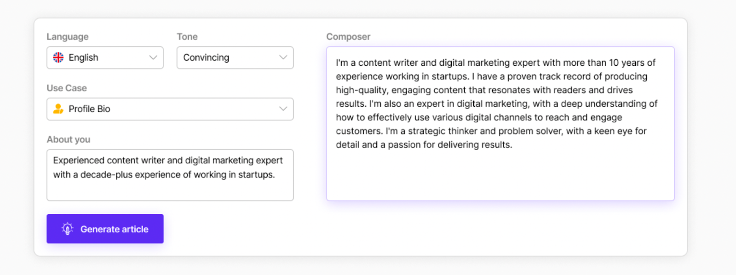Click the Language field label
This screenshot has height=275, width=736.
[x=68, y=37]
